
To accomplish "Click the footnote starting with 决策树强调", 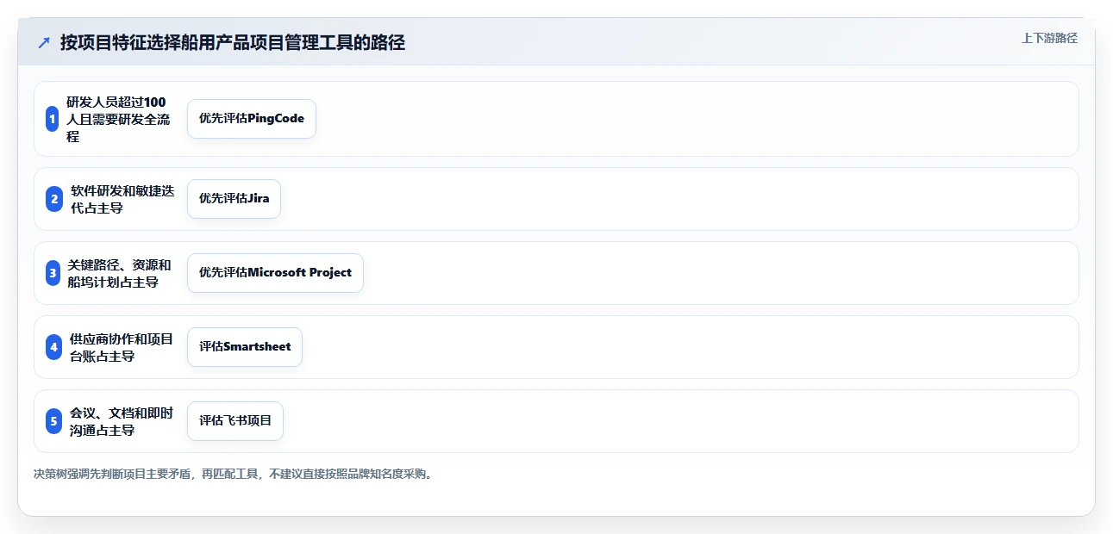I will click(232, 474).
